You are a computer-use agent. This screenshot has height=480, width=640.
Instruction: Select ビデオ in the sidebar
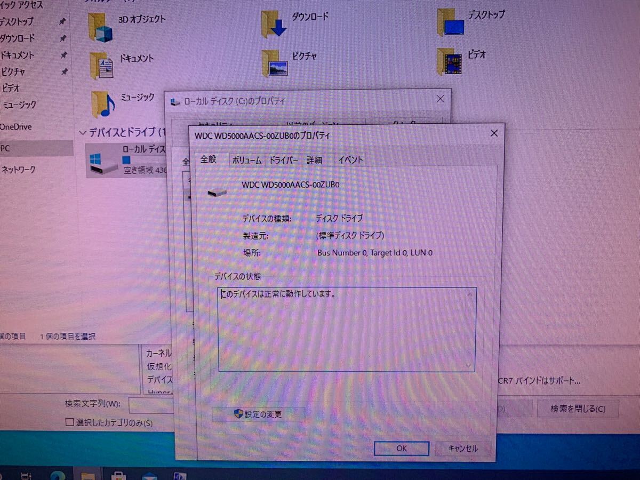tap(11, 88)
